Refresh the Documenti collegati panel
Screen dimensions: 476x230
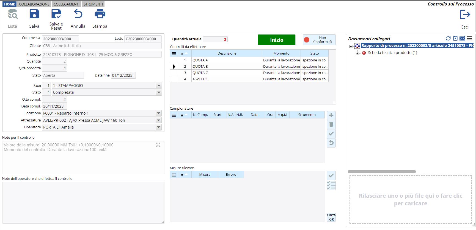coord(448,39)
